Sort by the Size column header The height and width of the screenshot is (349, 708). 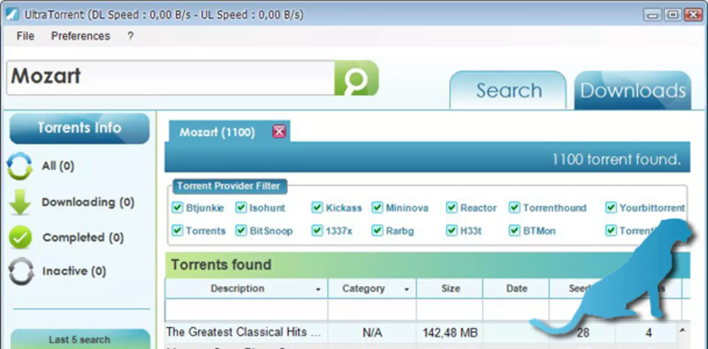click(x=450, y=288)
